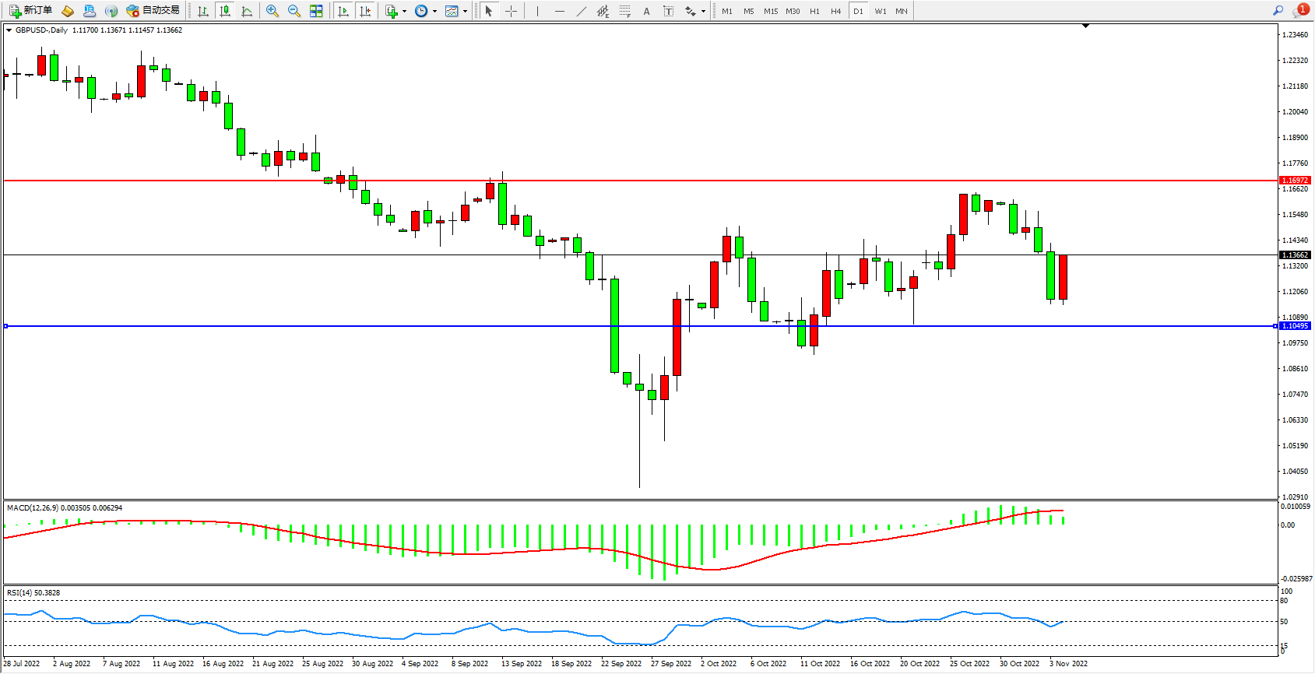Switch to the H4 timeframe

pos(835,11)
